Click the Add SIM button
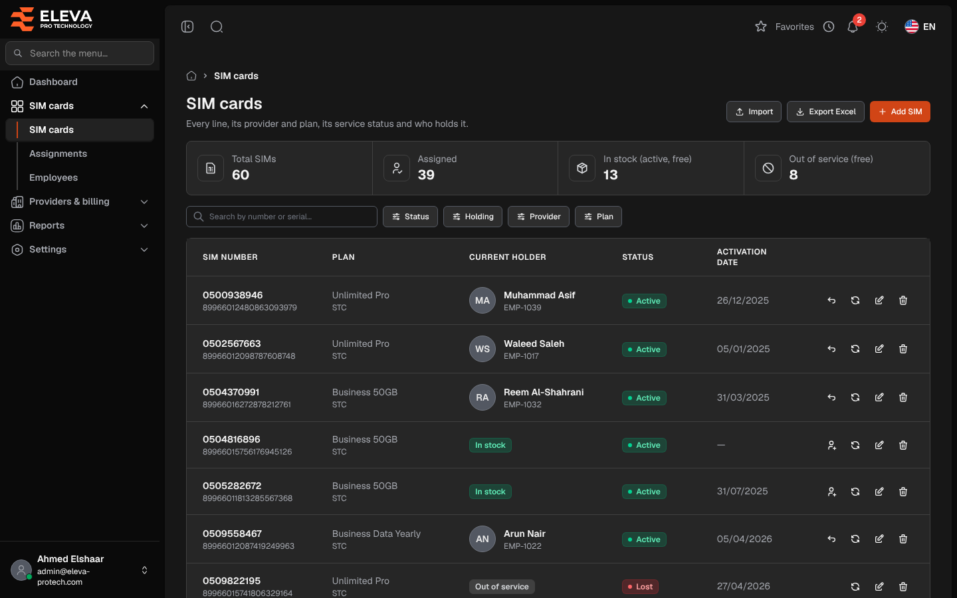This screenshot has height=598, width=957. point(900,112)
